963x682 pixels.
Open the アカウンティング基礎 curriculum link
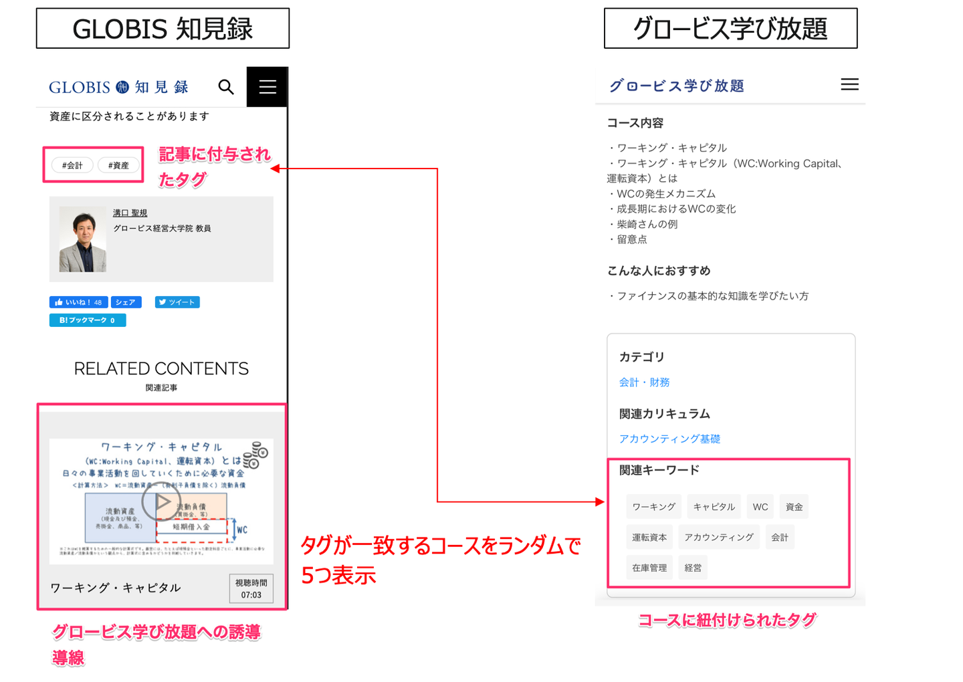(669, 439)
